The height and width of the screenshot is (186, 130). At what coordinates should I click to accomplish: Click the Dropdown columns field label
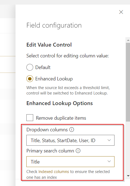pos(47,130)
